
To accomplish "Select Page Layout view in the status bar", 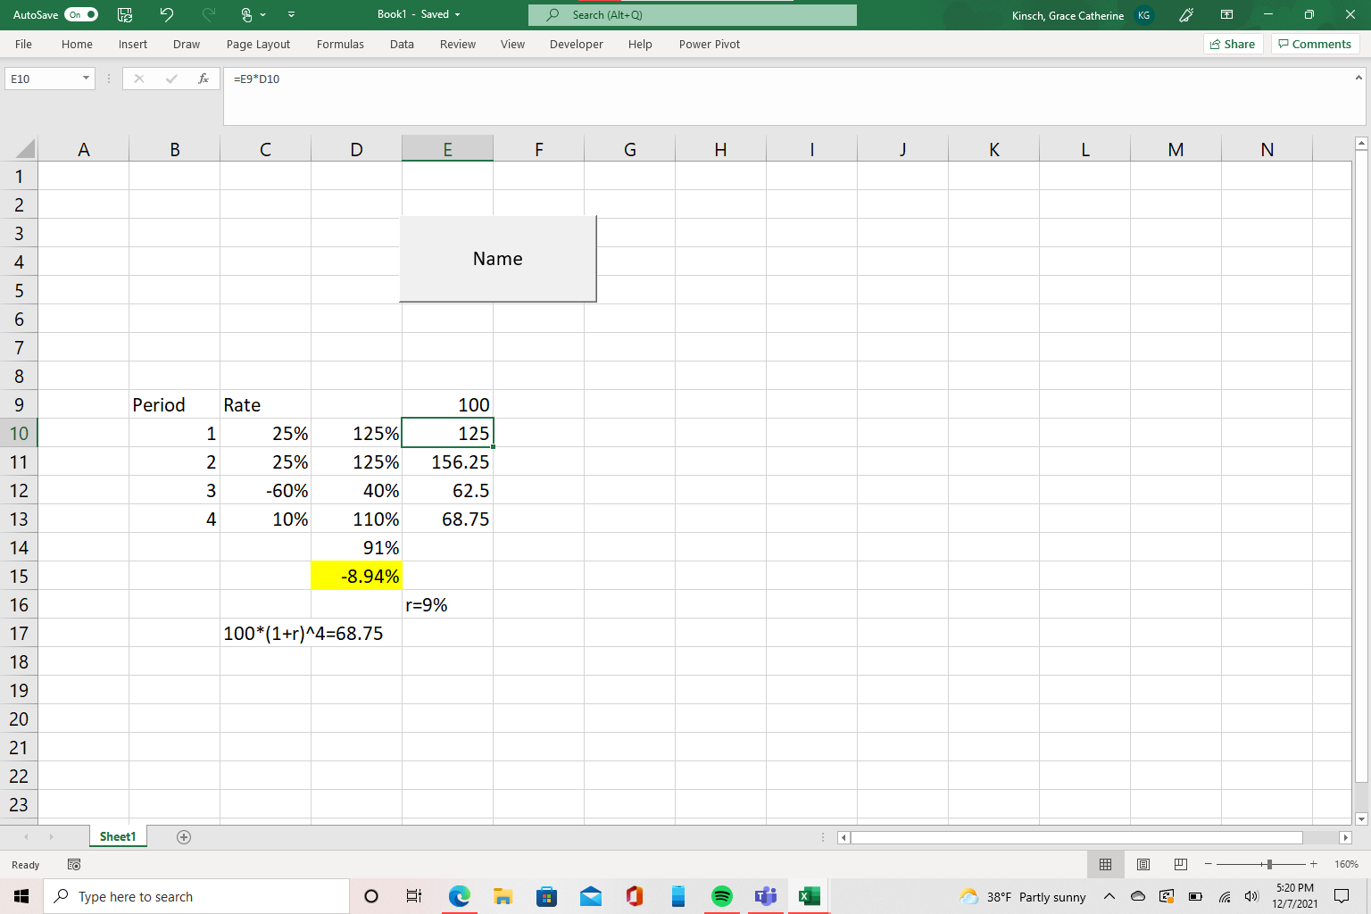I will click(x=1142, y=864).
